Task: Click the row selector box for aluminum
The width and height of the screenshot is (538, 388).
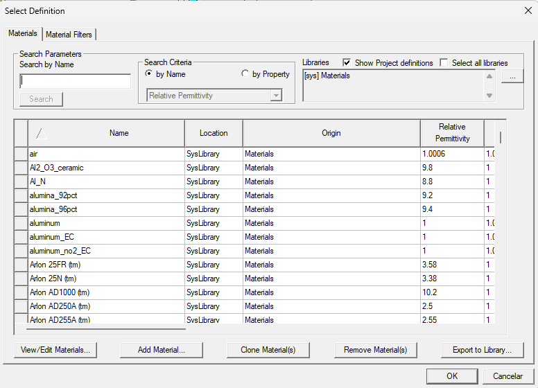Action: click(21, 223)
